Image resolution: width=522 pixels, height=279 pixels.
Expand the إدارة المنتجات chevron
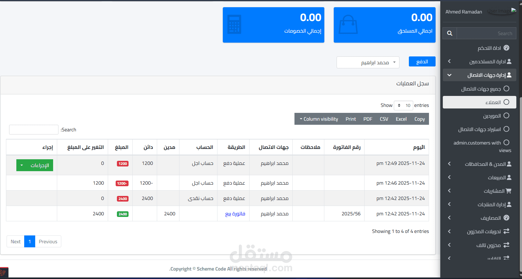[449, 204]
